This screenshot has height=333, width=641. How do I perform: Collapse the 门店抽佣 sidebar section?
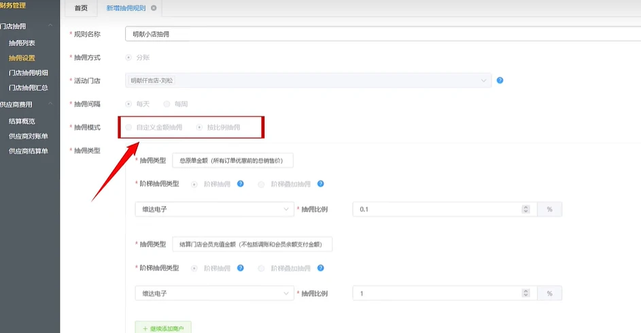(x=50, y=26)
